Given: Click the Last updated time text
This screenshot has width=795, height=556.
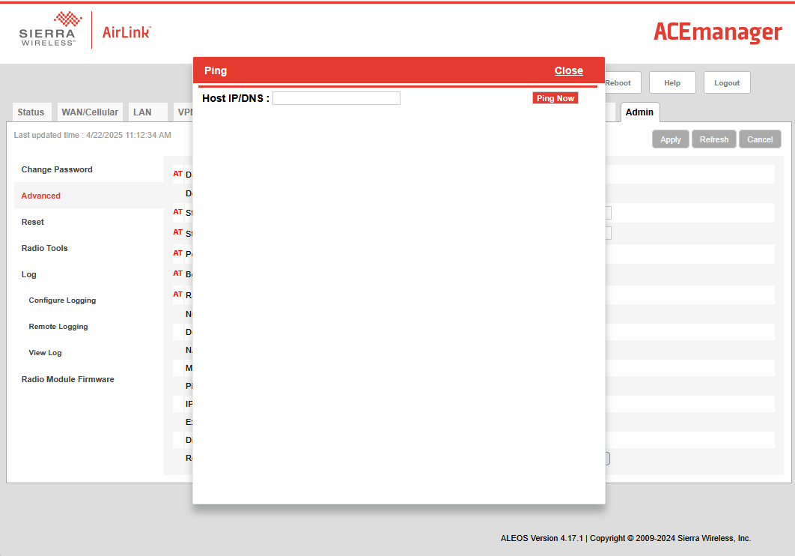Looking at the screenshot, I should 92,135.
